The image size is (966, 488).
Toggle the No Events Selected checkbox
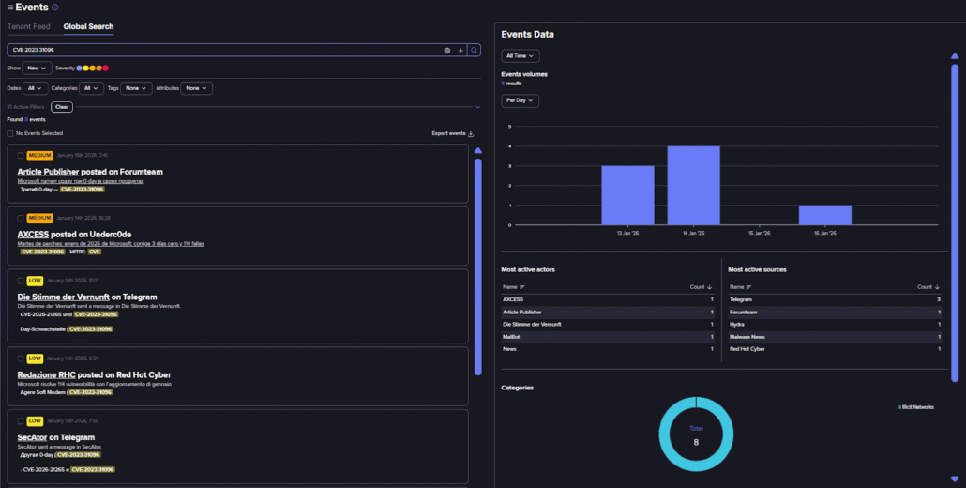coord(10,134)
